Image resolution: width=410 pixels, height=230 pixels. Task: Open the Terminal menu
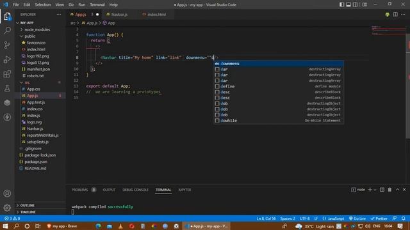coord(97,4)
